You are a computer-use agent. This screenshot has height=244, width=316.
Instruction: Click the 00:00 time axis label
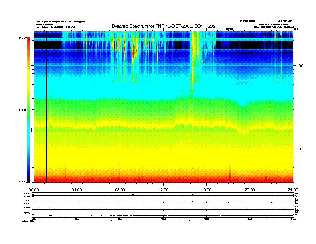[x=34, y=190]
